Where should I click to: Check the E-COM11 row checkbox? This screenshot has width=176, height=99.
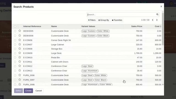coord(15,62)
